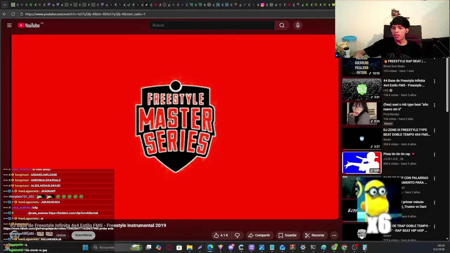Select '896 k vistas · hace 5 años' text
Screen dimensions: 450x253
click(400, 164)
